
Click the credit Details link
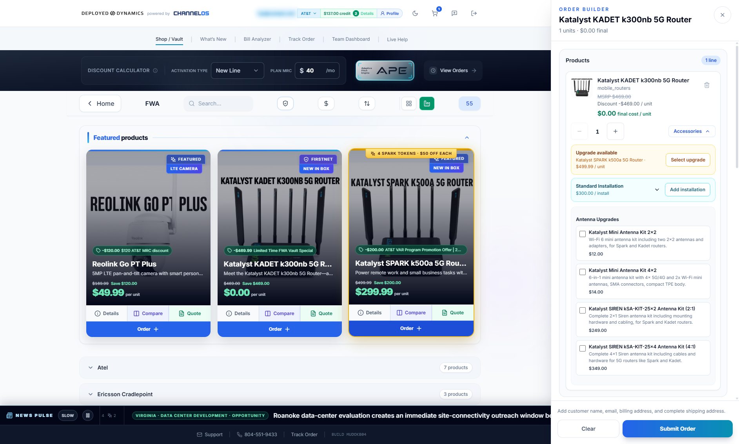pyautogui.click(x=367, y=13)
